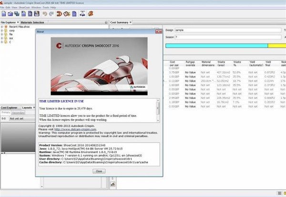Viewport: 286px width, 197px height.
Task: Select the Primary sub-tab
Action: (6, 112)
